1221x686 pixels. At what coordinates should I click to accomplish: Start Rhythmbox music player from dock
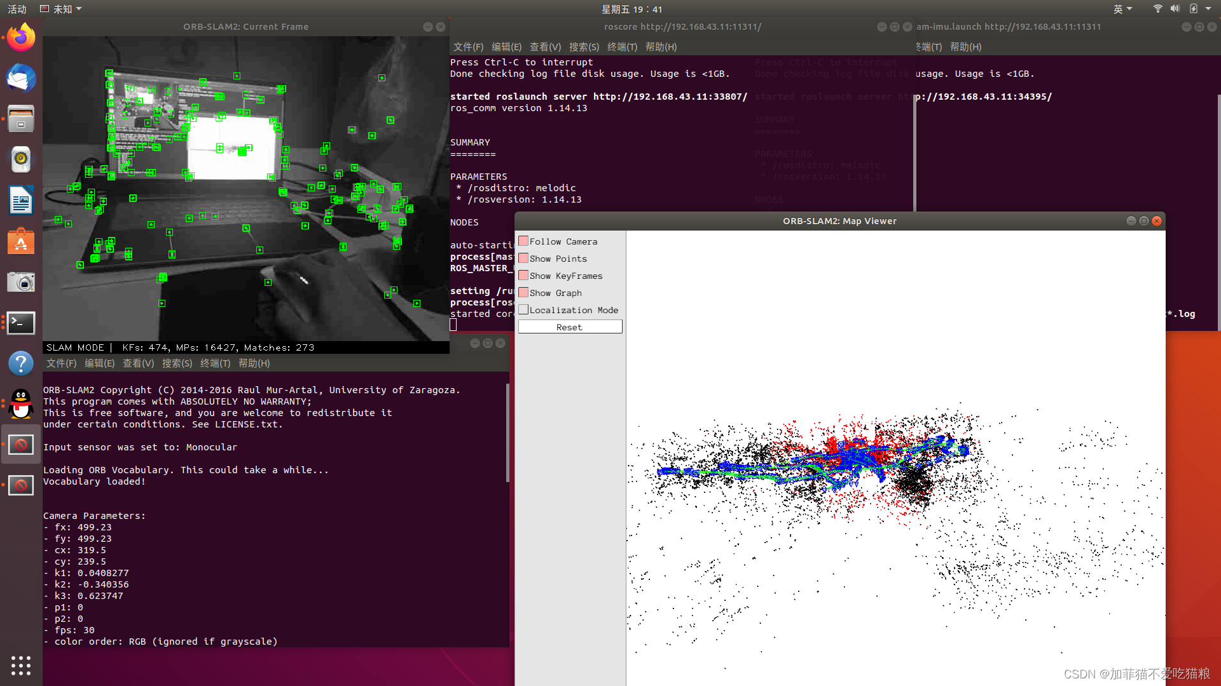pyautogui.click(x=21, y=159)
